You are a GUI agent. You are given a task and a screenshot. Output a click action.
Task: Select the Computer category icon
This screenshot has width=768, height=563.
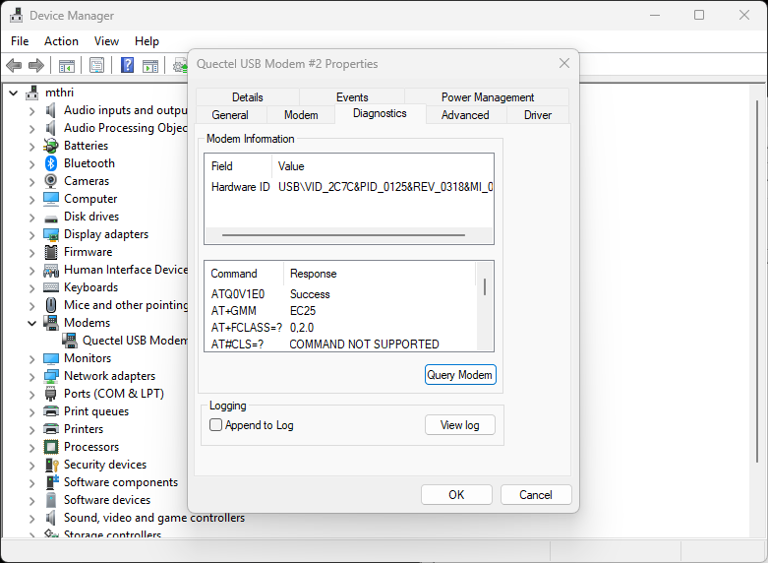51,199
